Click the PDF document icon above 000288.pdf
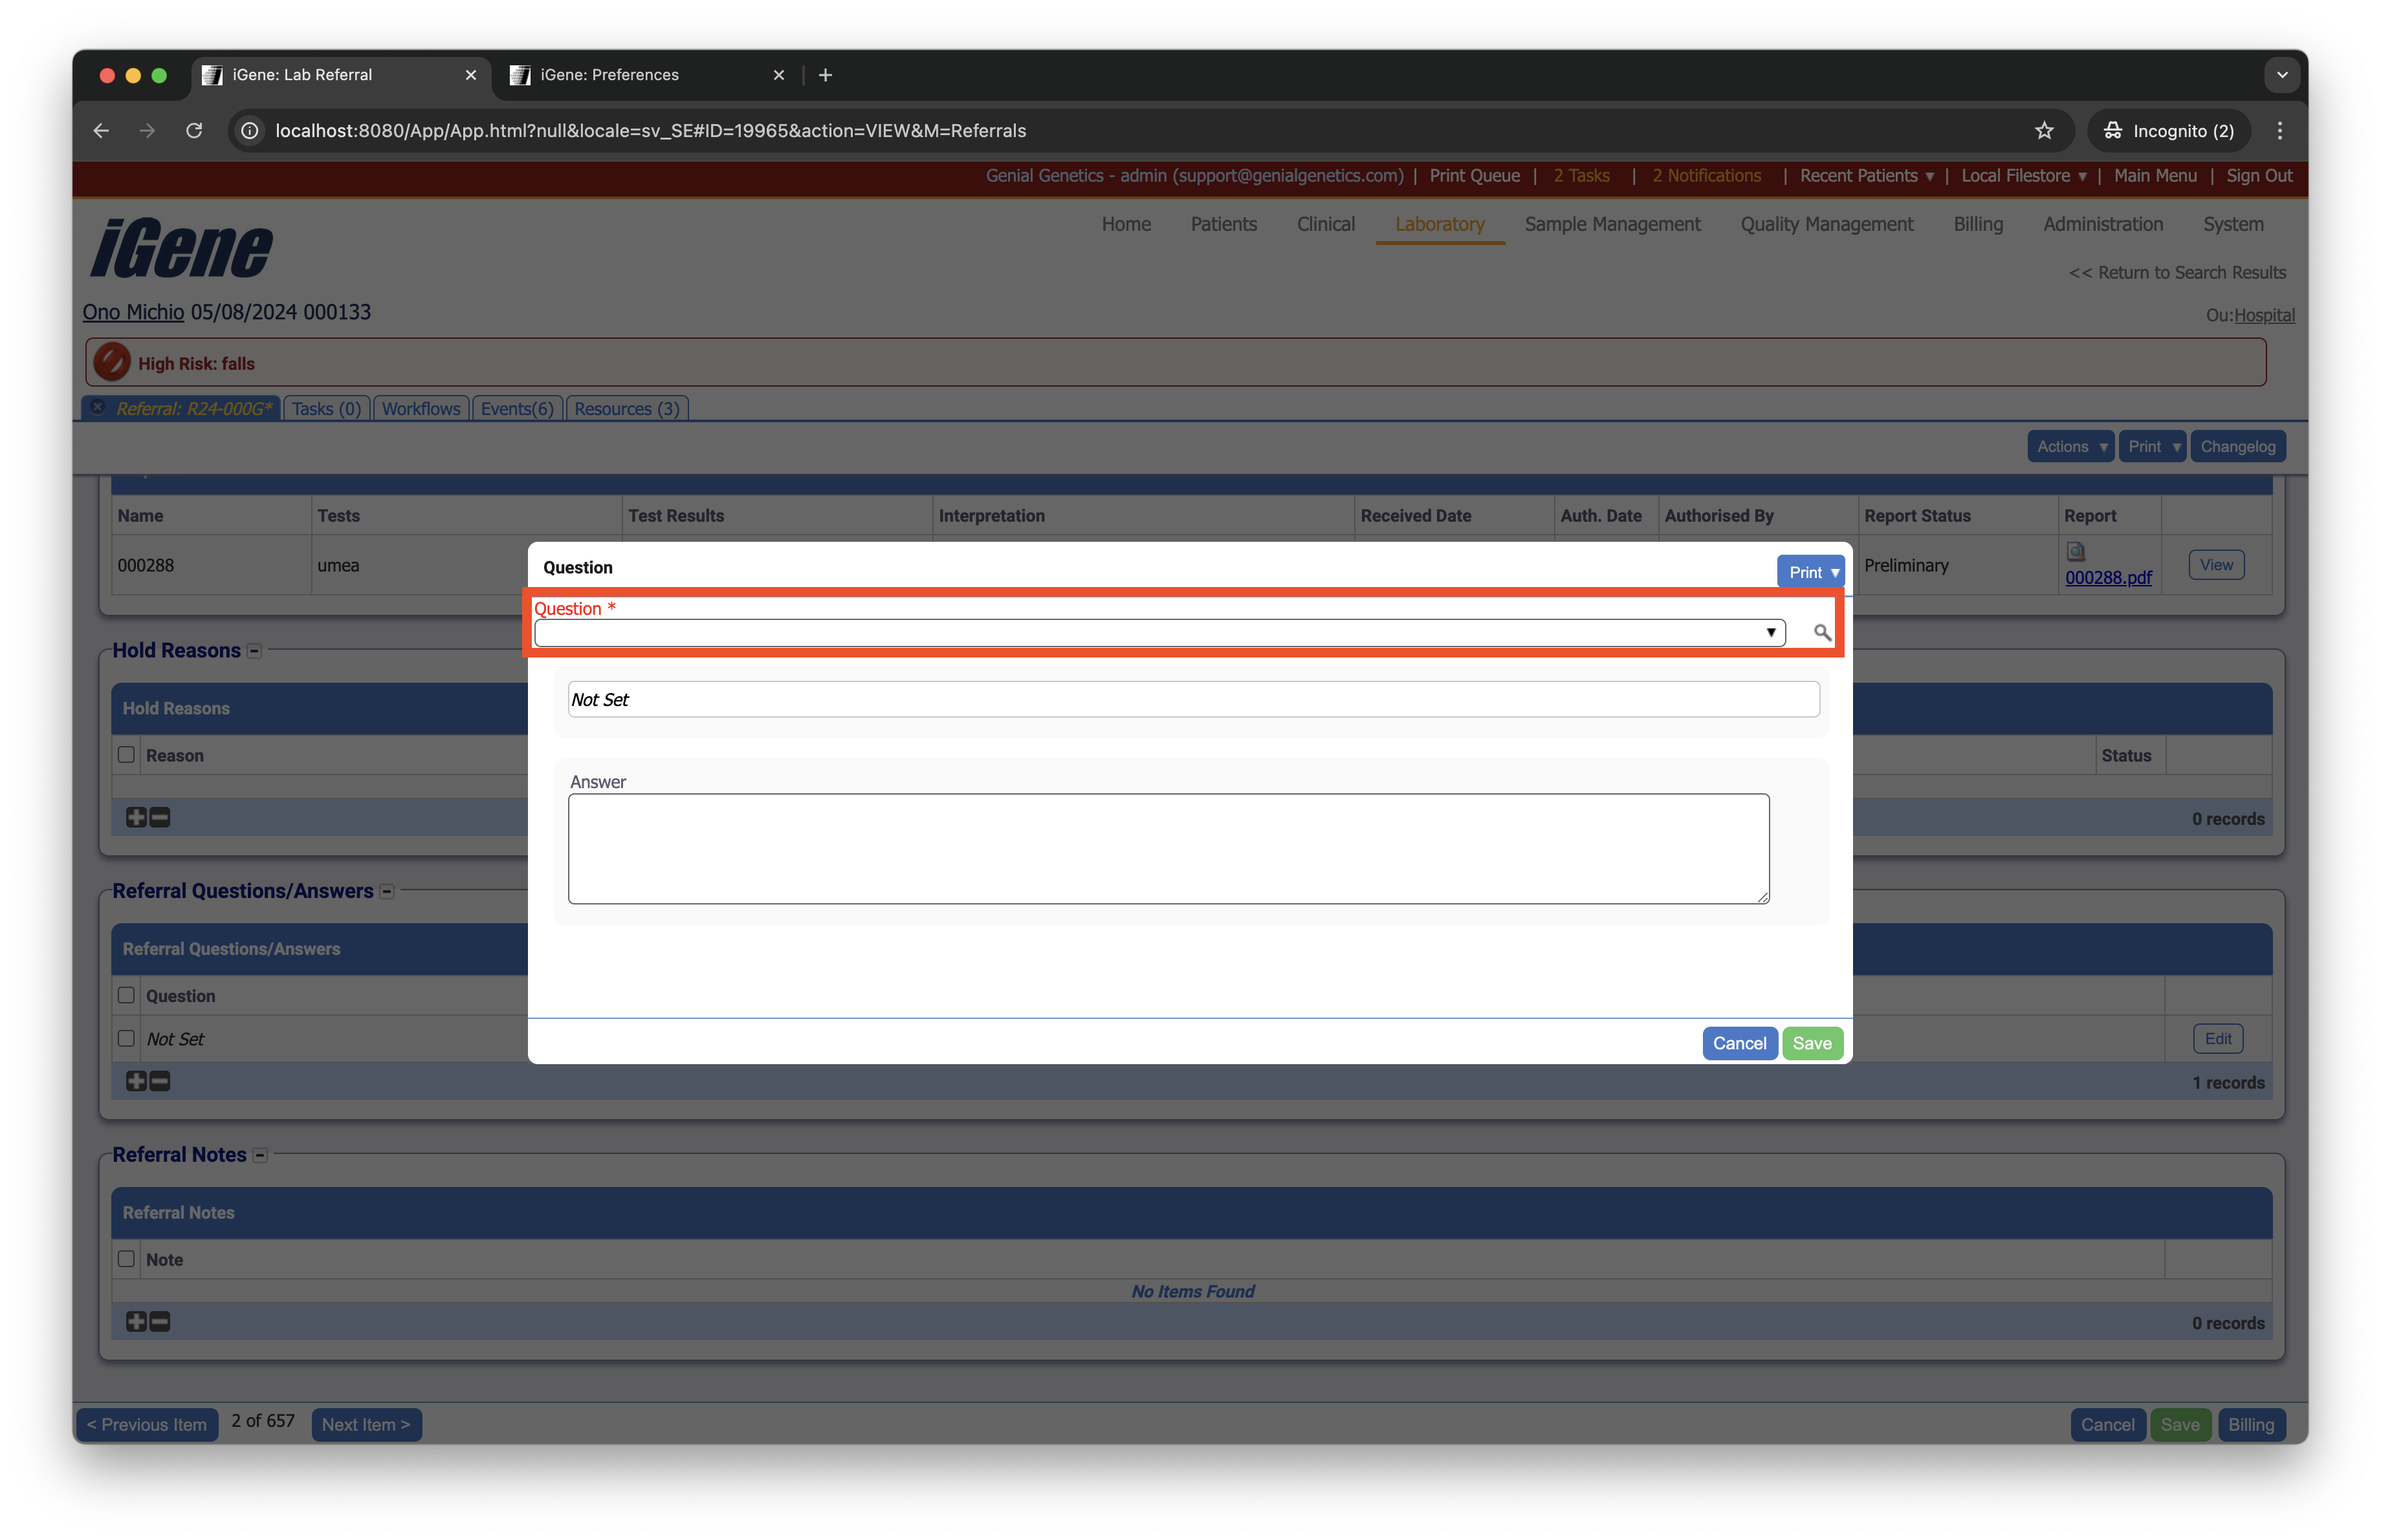Image resolution: width=2381 pixels, height=1540 pixels. [2075, 551]
